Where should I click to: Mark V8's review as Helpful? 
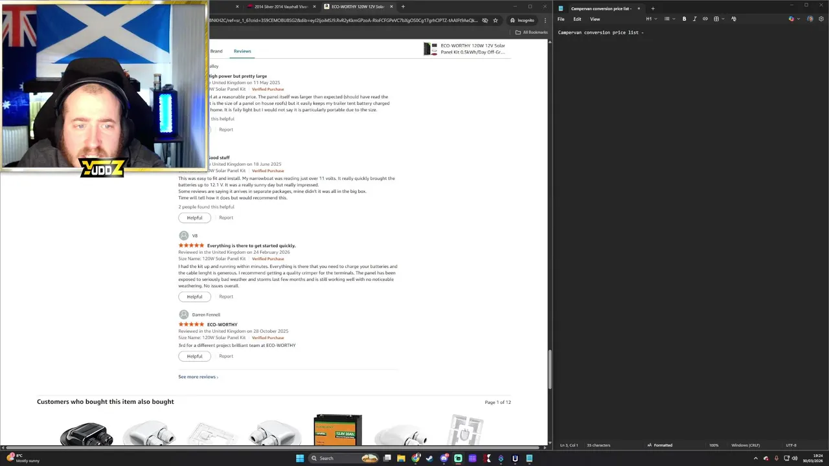tap(194, 296)
